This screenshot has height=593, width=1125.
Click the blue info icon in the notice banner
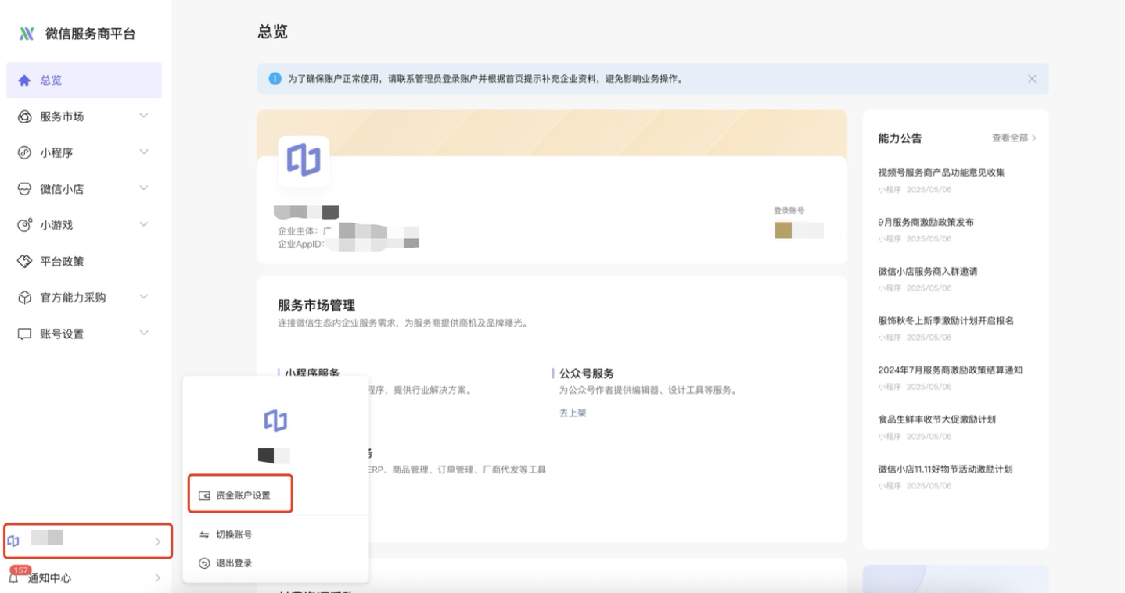275,79
